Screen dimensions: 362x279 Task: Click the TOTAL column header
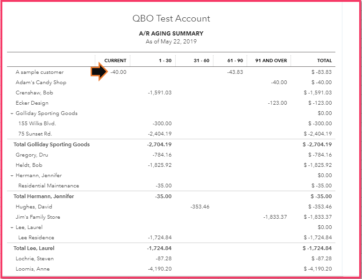[324, 61]
